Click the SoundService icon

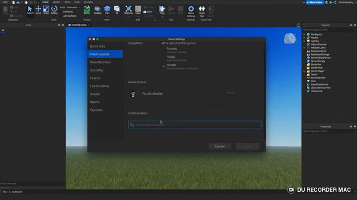click(308, 78)
